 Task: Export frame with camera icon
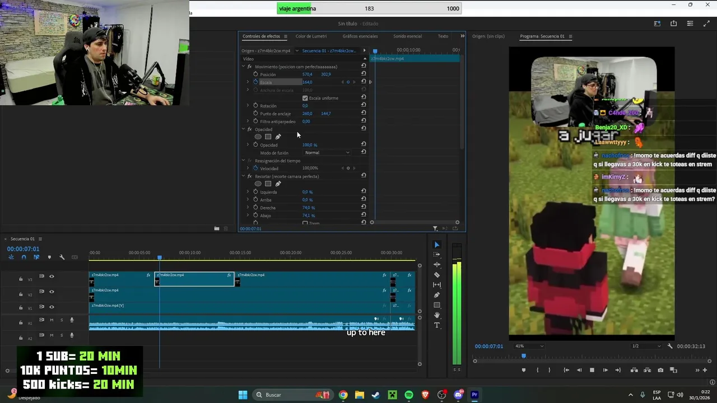(x=660, y=370)
